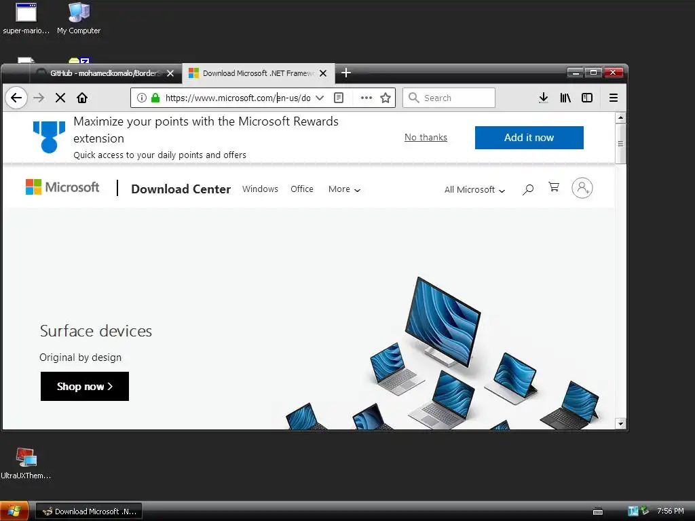Open the Windows menu item
This screenshot has width=695, height=521.
pos(260,189)
